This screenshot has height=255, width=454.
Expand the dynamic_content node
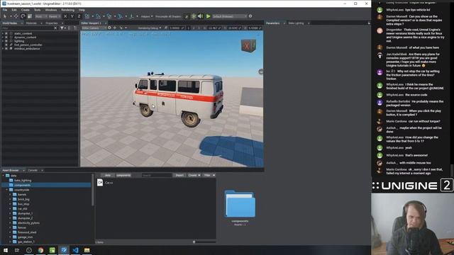pyautogui.click(x=3, y=38)
